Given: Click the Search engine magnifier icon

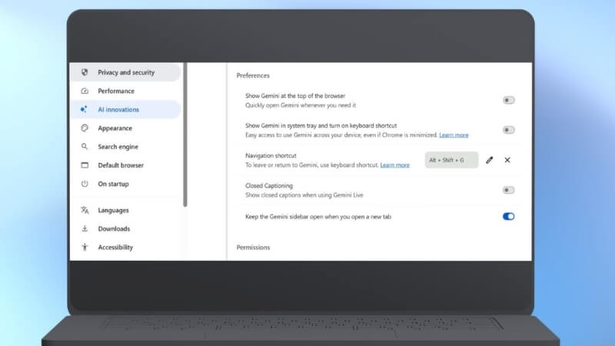Looking at the screenshot, I should [85, 146].
